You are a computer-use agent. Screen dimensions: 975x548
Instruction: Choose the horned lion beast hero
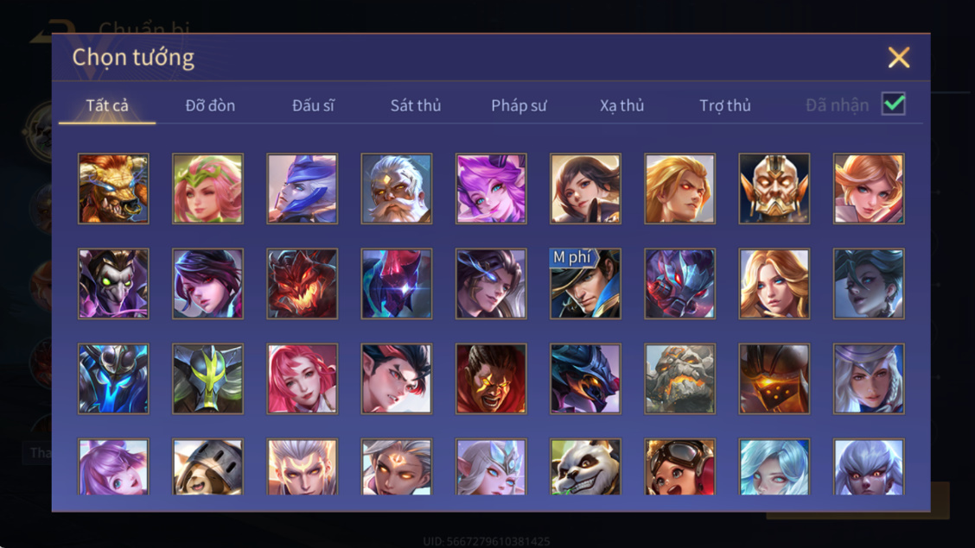pos(113,189)
